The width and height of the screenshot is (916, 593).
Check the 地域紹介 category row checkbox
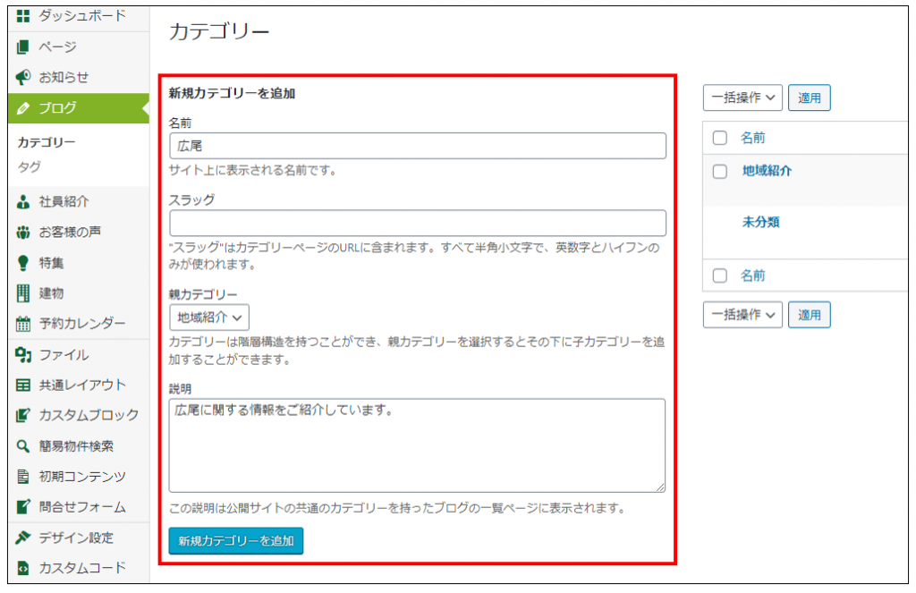pyautogui.click(x=720, y=171)
